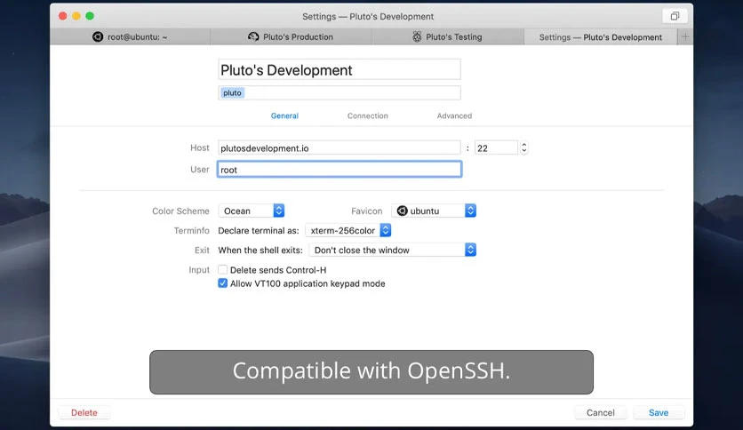Add a new tab with plus button
Viewport: 743px width, 430px height.
point(685,36)
